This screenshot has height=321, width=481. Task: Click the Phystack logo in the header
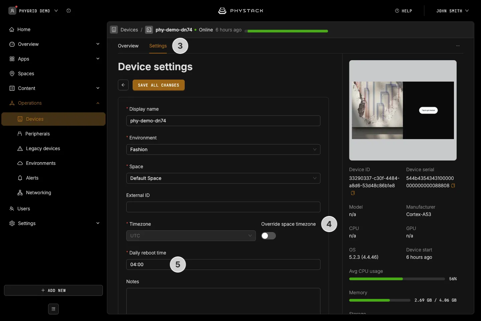click(240, 11)
